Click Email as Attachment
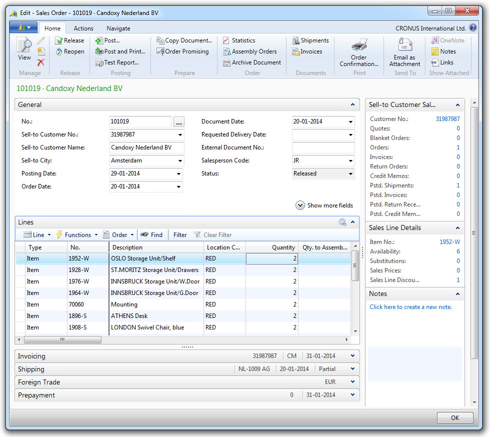The image size is (490, 437). pyautogui.click(x=404, y=52)
